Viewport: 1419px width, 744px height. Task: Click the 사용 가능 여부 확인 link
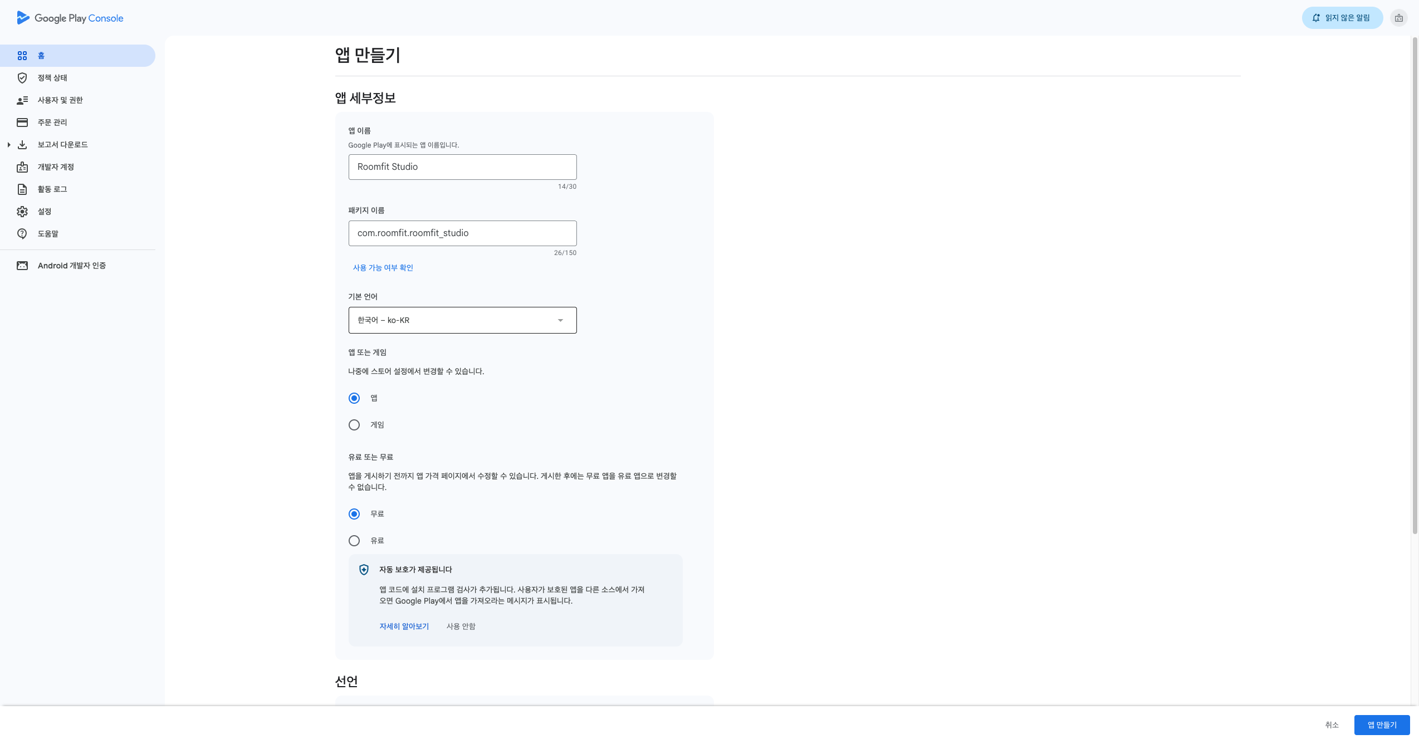(383, 268)
